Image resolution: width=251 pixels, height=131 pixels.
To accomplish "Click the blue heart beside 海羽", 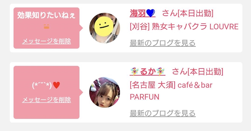I will (x=151, y=13).
